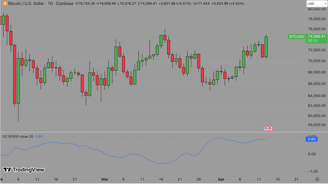Click the green BTCUSD price label

point(297,36)
